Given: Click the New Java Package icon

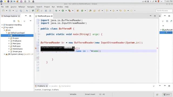Looking at the screenshot, I should (x=78, y=11).
